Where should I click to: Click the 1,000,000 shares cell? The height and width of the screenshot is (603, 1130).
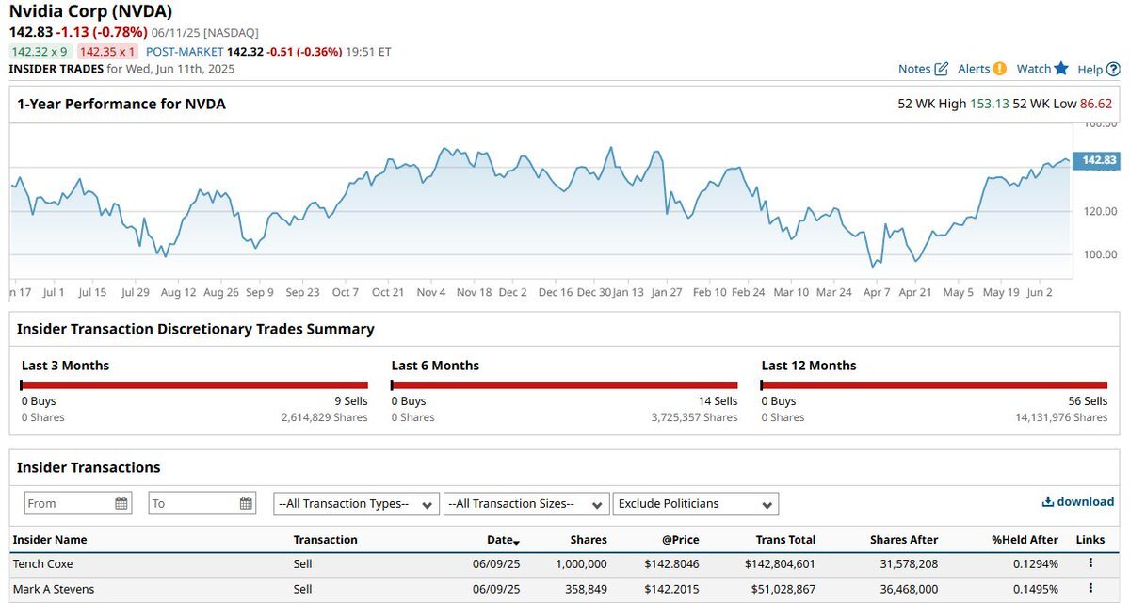pos(580,563)
